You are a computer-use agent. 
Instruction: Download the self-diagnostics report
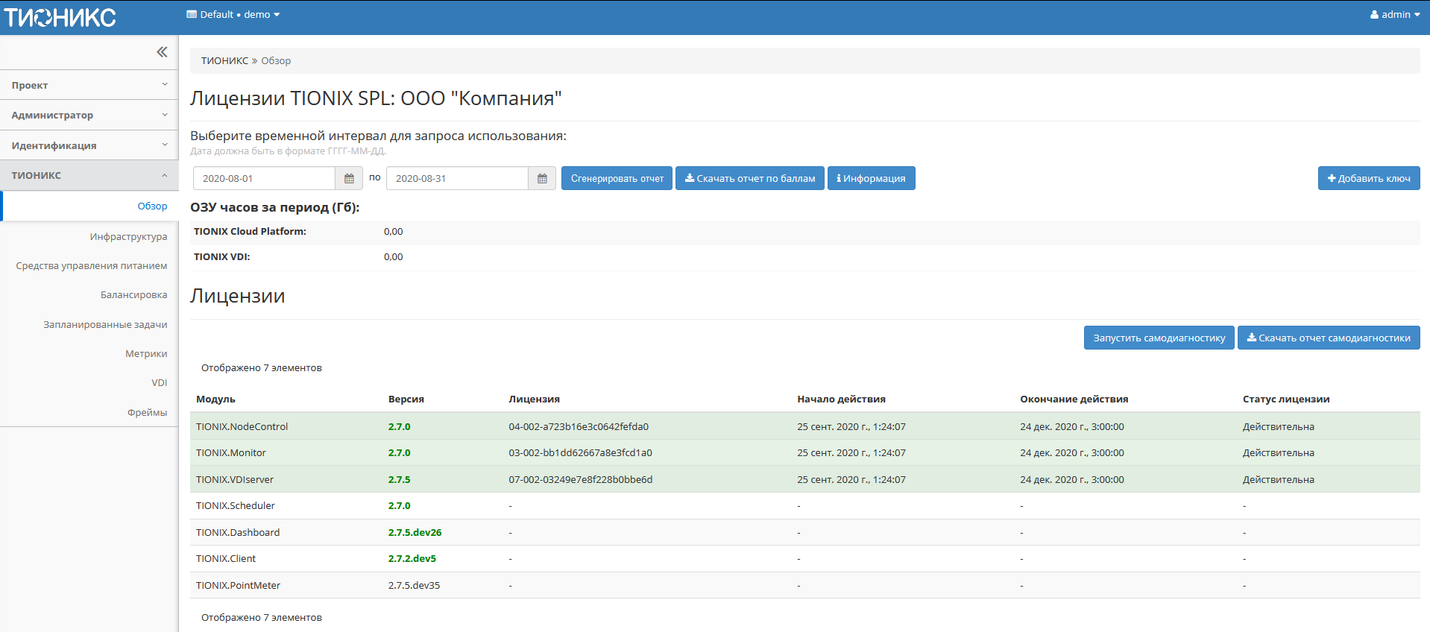click(1328, 338)
